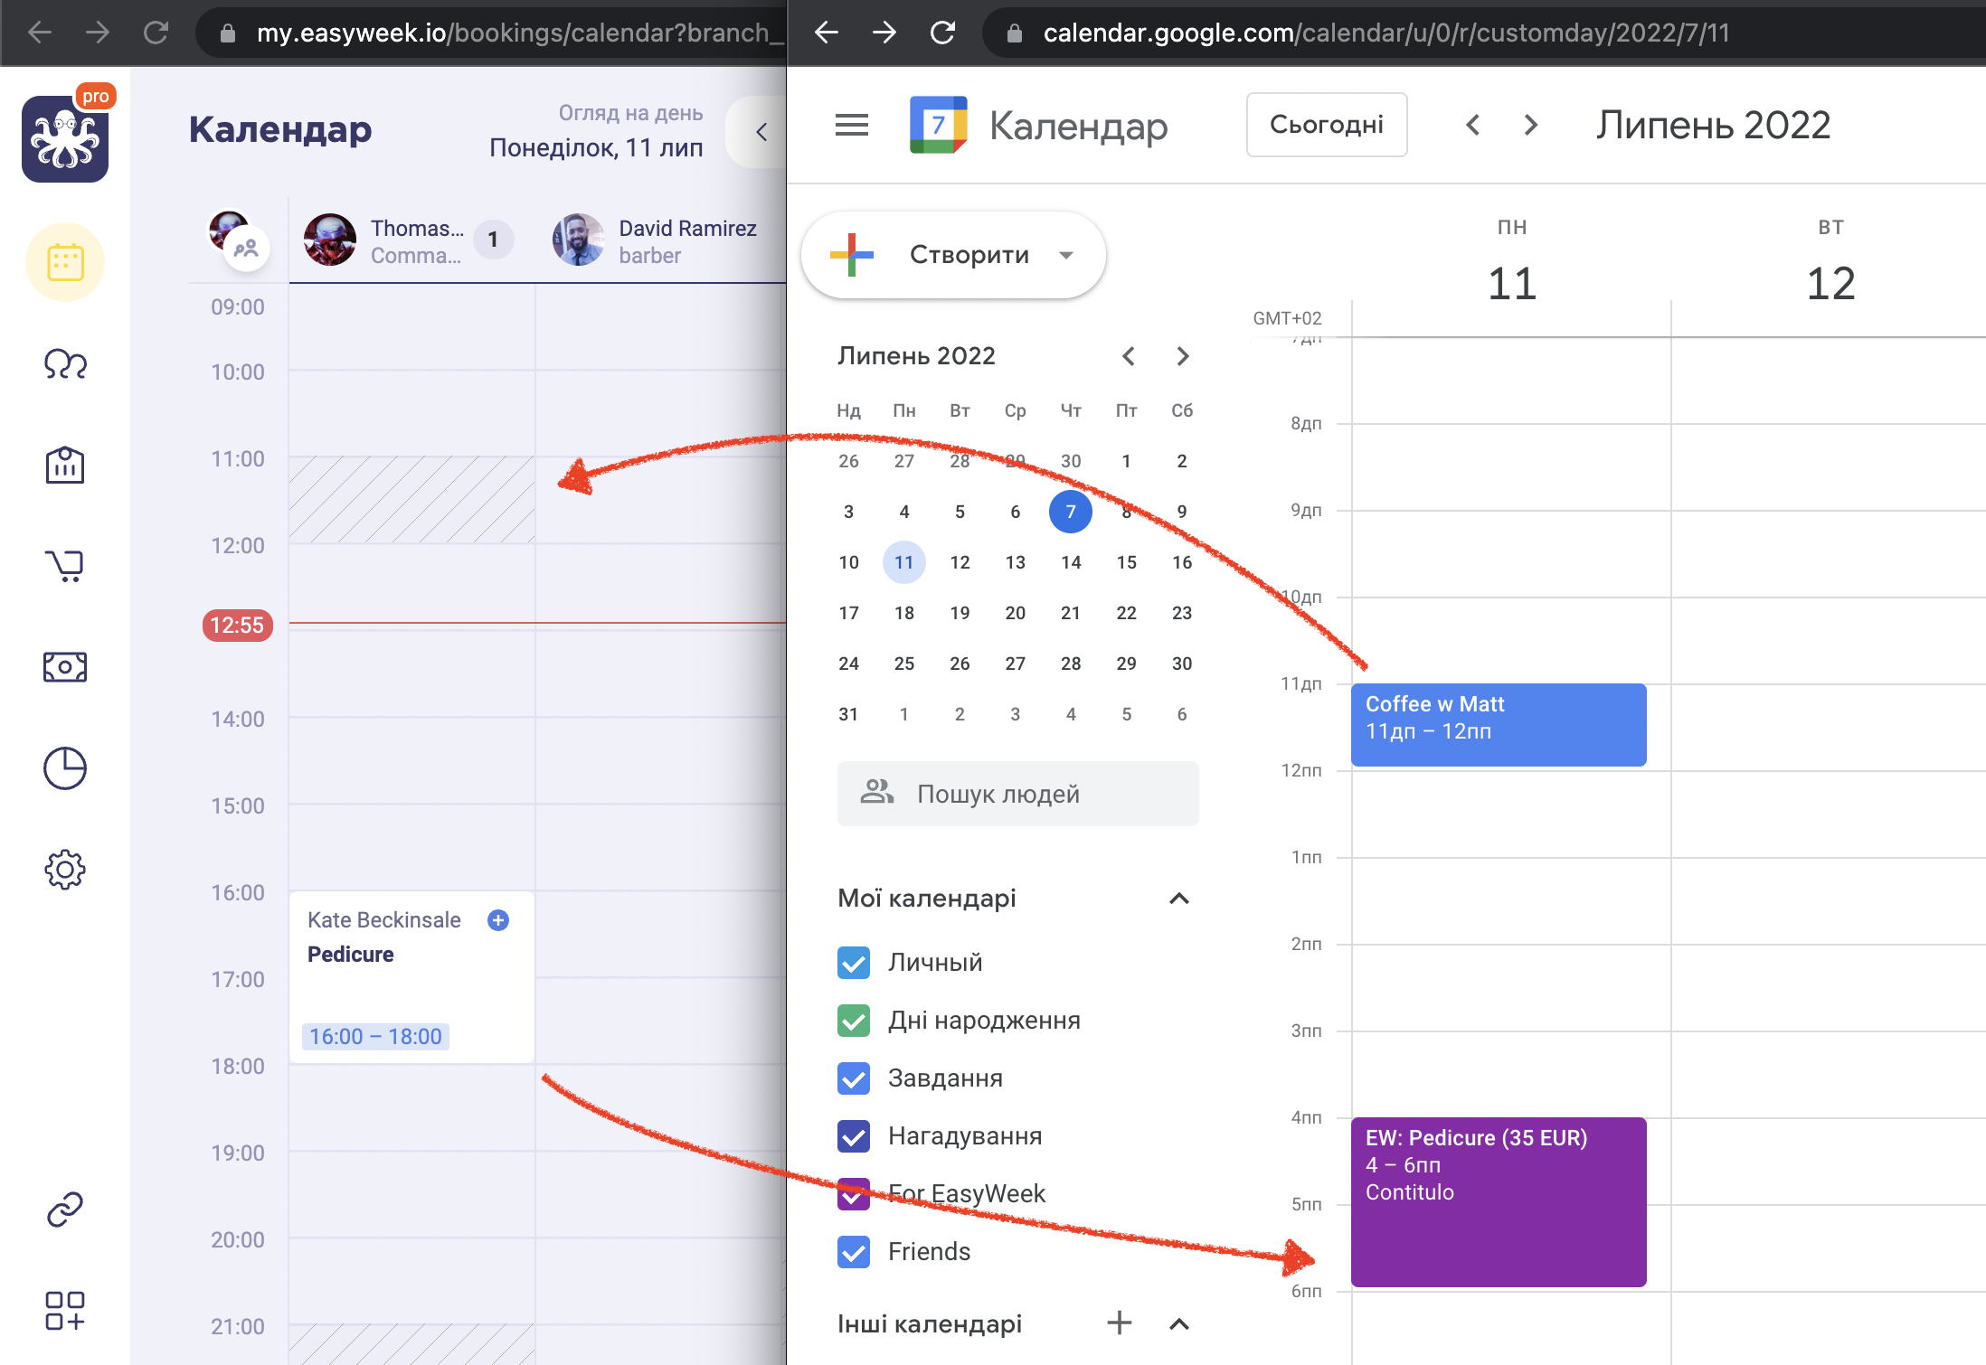Open EasyWeek settings gear icon
This screenshot has height=1365, width=1986.
(x=65, y=870)
